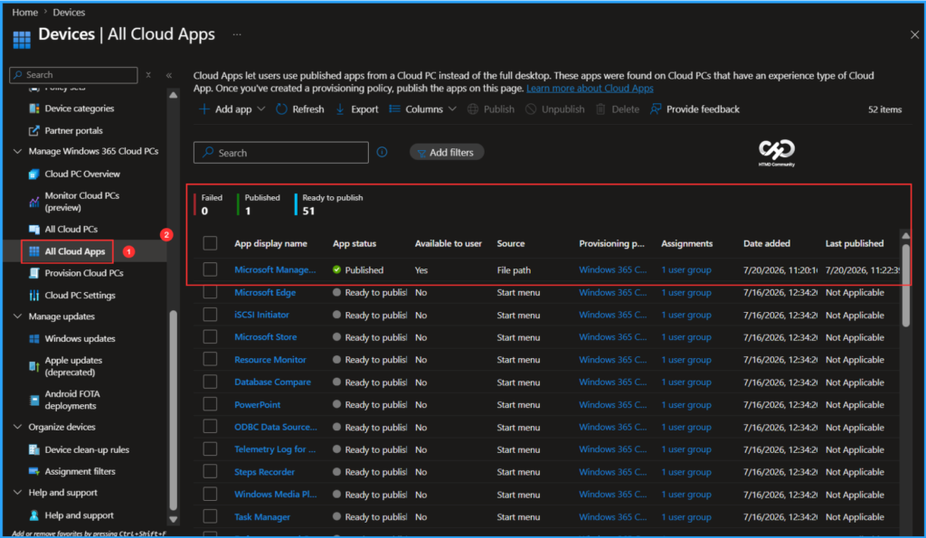Collapse the Manage Windows 365 Cloud PCs section
The image size is (926, 538).
tap(18, 152)
